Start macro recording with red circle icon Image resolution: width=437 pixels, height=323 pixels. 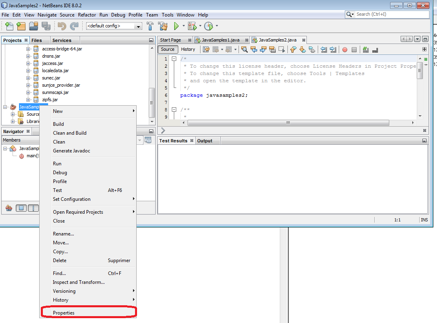tap(345, 50)
